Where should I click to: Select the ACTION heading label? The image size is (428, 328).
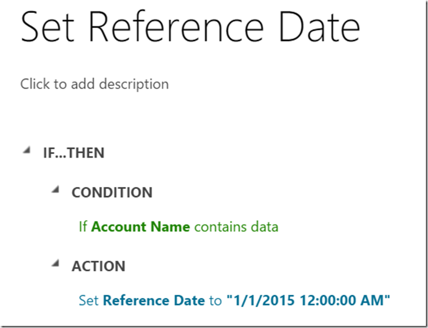coord(98,267)
